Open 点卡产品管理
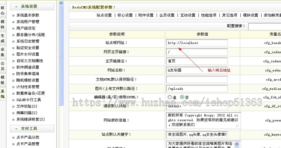The image size is (281, 148). pos(28,144)
